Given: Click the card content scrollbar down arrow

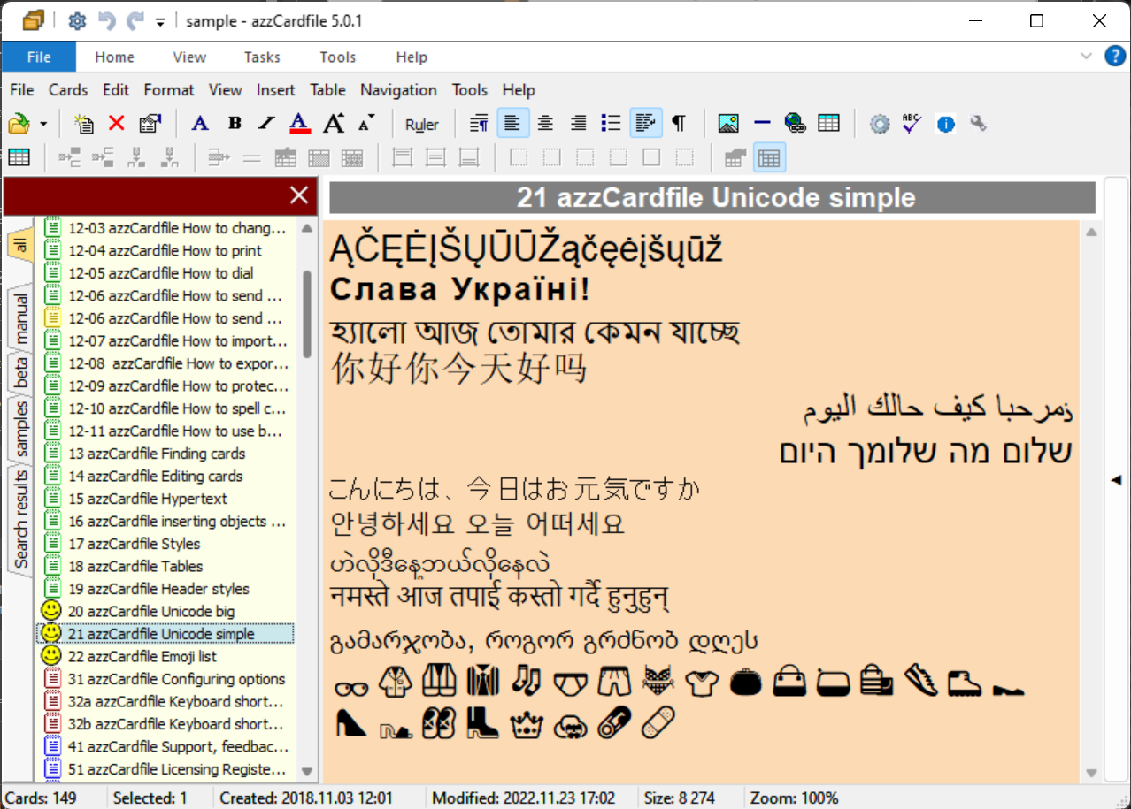Looking at the screenshot, I should [x=1091, y=772].
